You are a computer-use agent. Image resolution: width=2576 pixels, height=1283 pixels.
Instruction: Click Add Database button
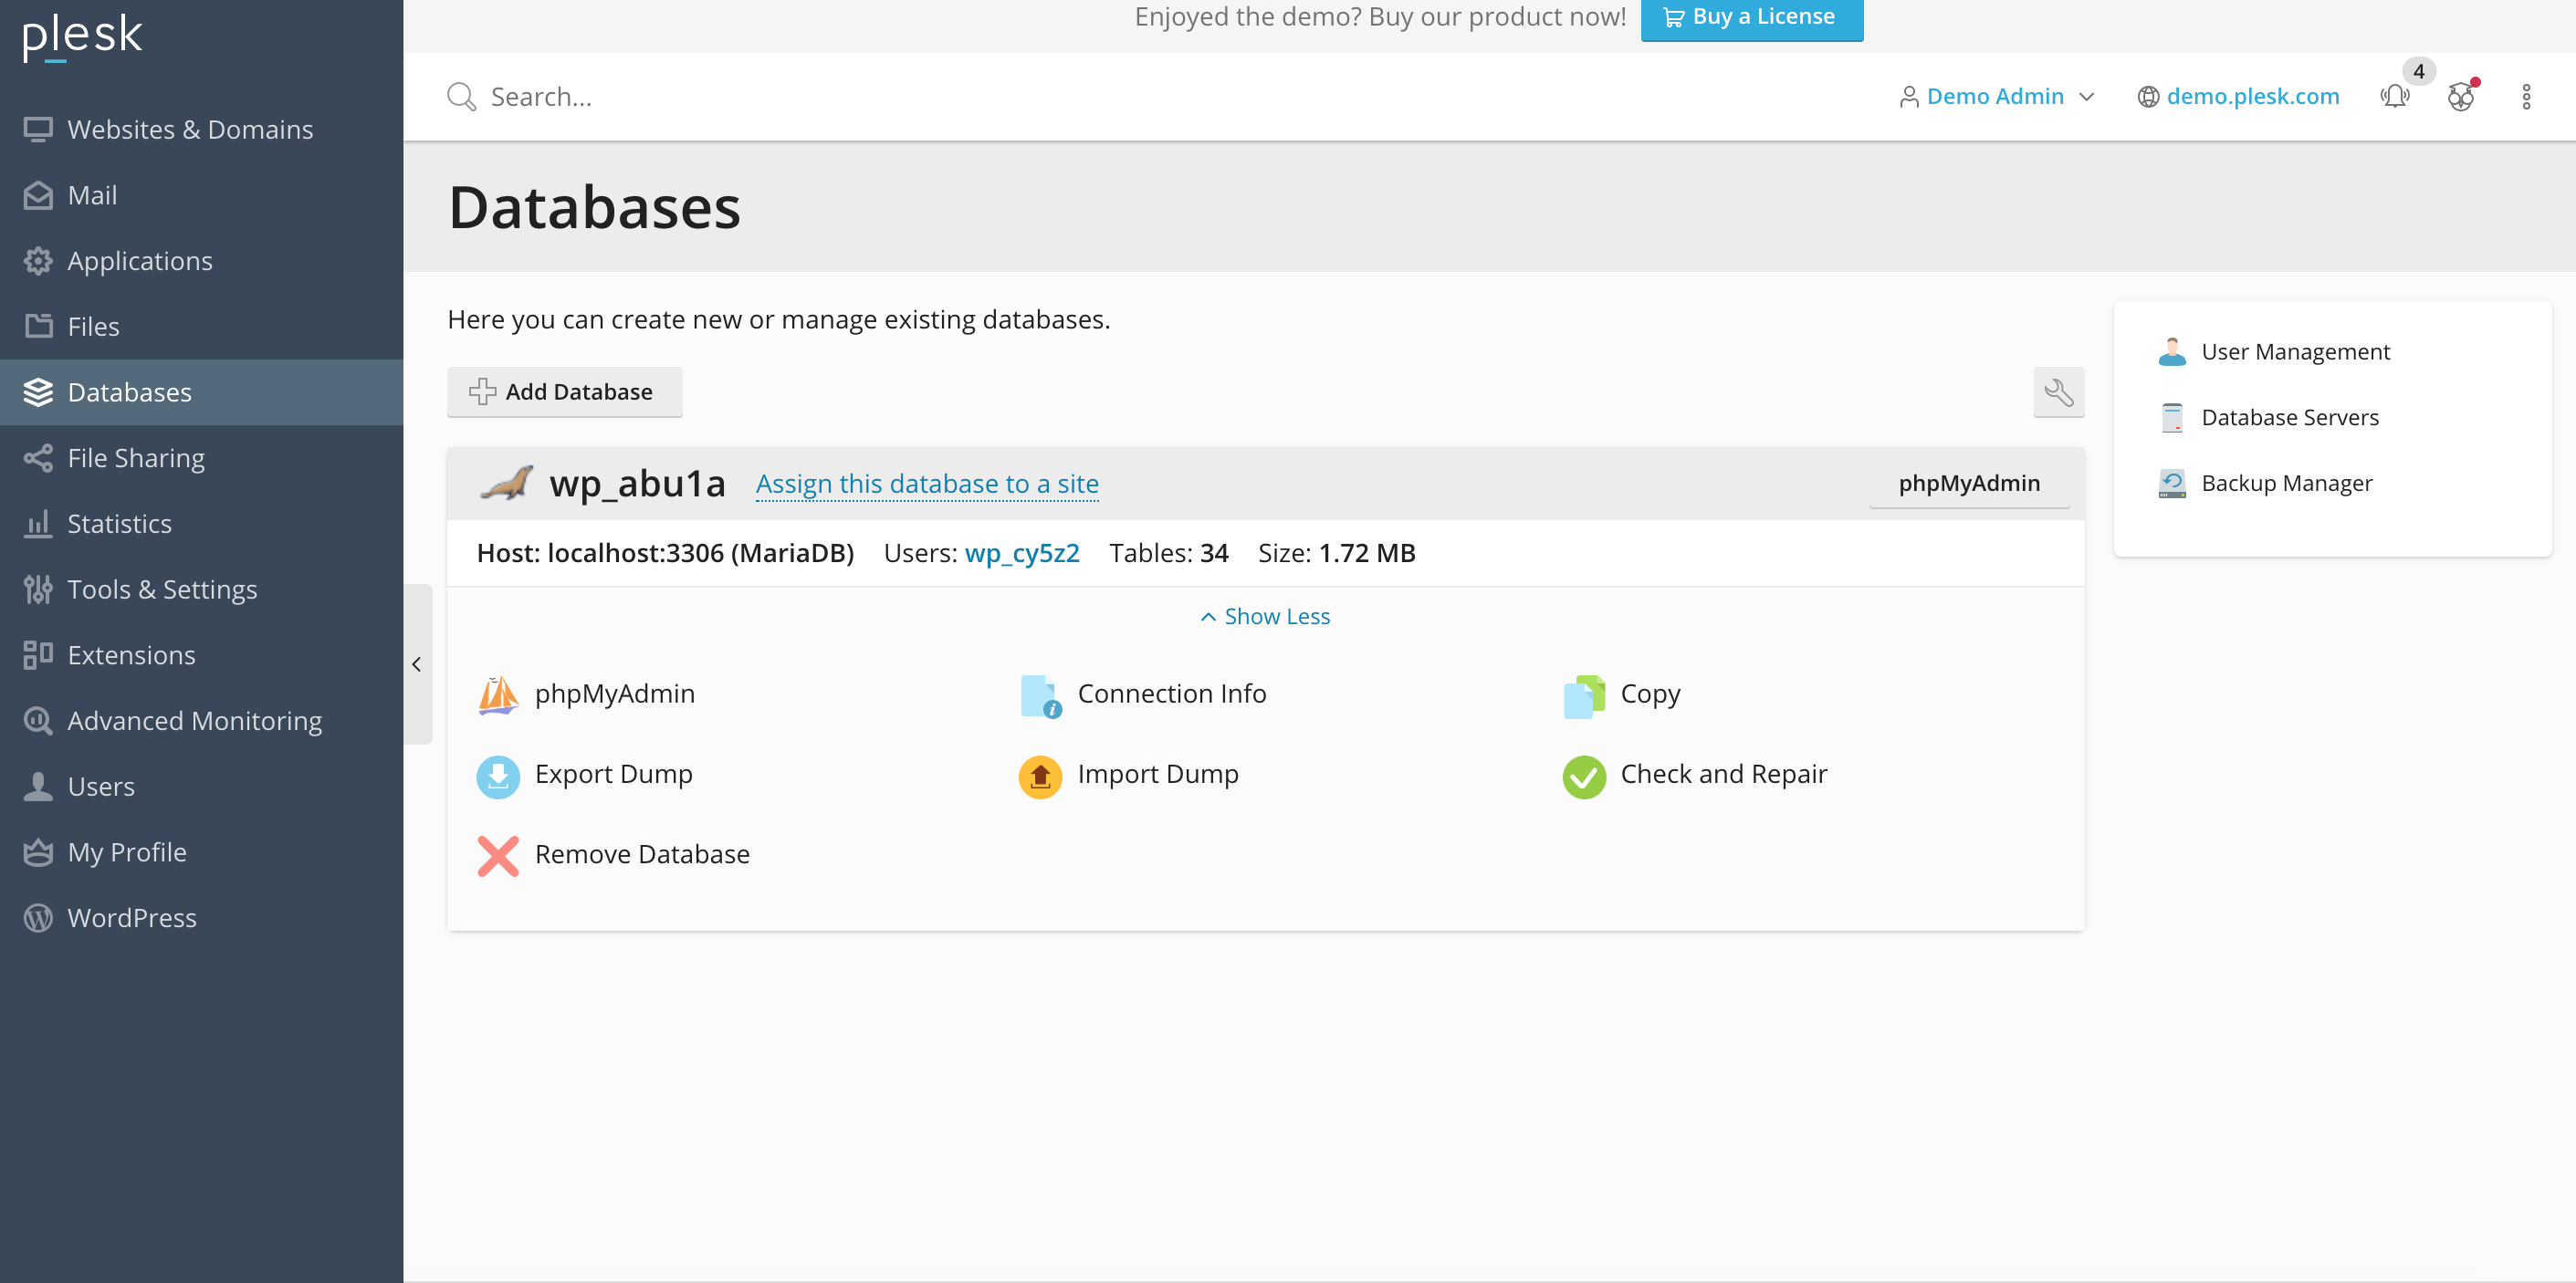click(564, 392)
